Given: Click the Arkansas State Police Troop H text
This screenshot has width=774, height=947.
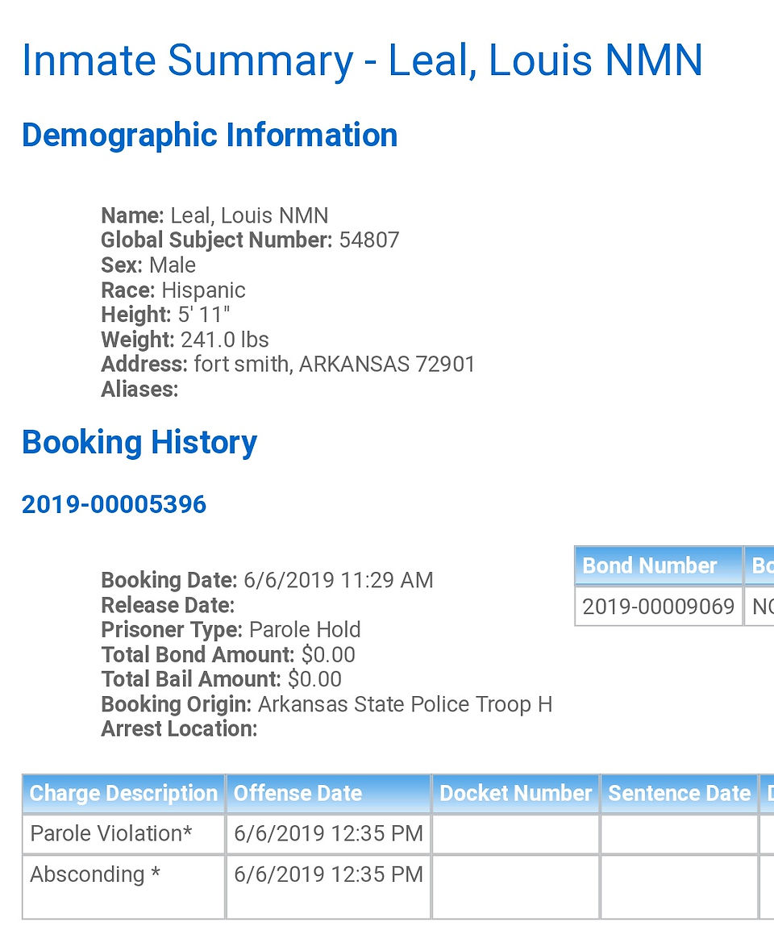Looking at the screenshot, I should [x=405, y=705].
